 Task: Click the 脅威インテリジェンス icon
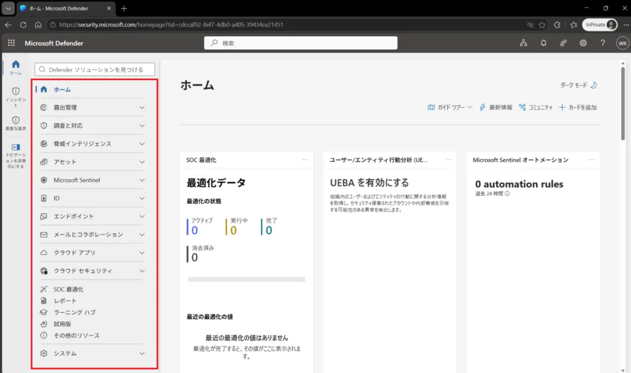44,143
